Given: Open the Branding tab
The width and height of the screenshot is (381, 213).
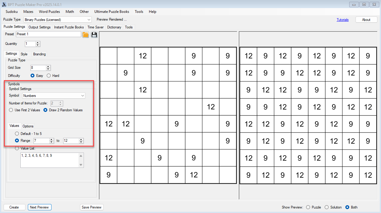Looking at the screenshot, I should point(39,54).
